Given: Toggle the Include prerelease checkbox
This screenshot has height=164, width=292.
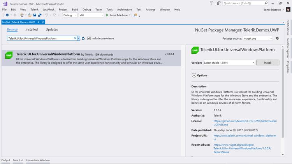Looking at the screenshot, I should (x=89, y=38).
